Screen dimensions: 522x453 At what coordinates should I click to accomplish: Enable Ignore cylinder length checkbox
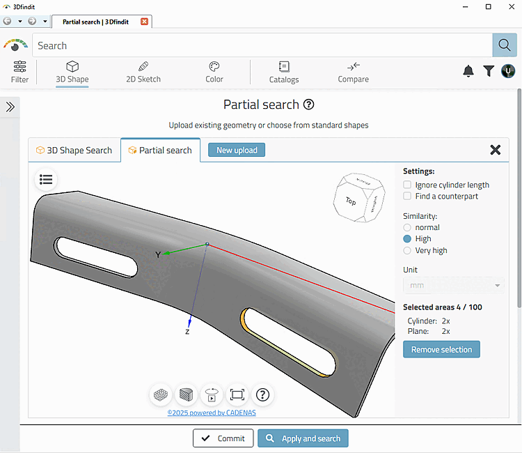[407, 185]
